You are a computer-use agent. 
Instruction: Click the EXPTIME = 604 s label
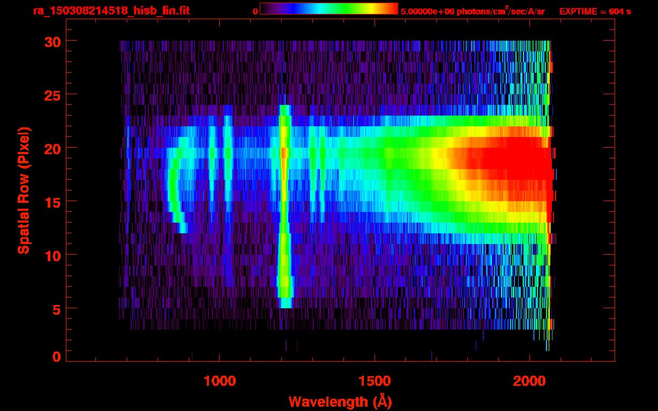click(595, 11)
